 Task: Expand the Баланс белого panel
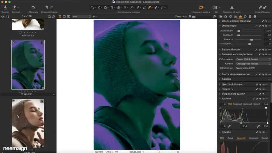pyautogui.click(x=220, y=50)
